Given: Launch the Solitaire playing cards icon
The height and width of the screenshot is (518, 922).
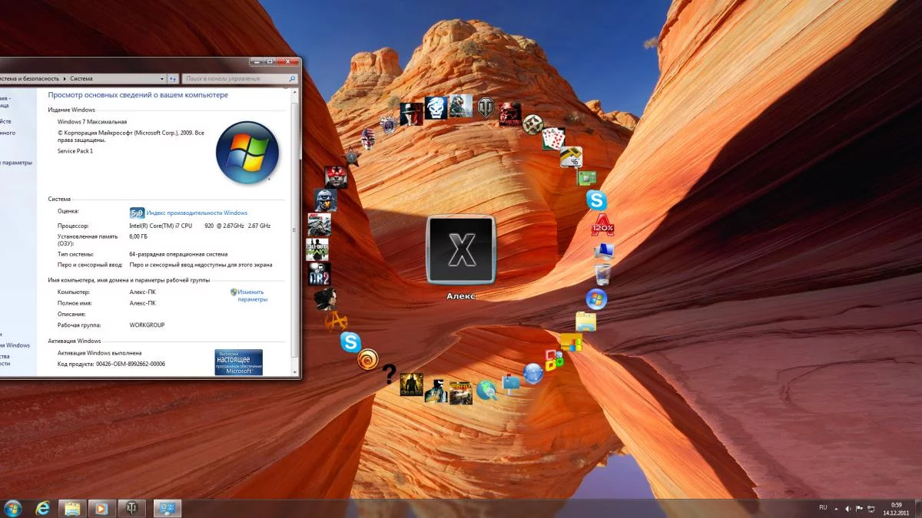Looking at the screenshot, I should tap(553, 138).
